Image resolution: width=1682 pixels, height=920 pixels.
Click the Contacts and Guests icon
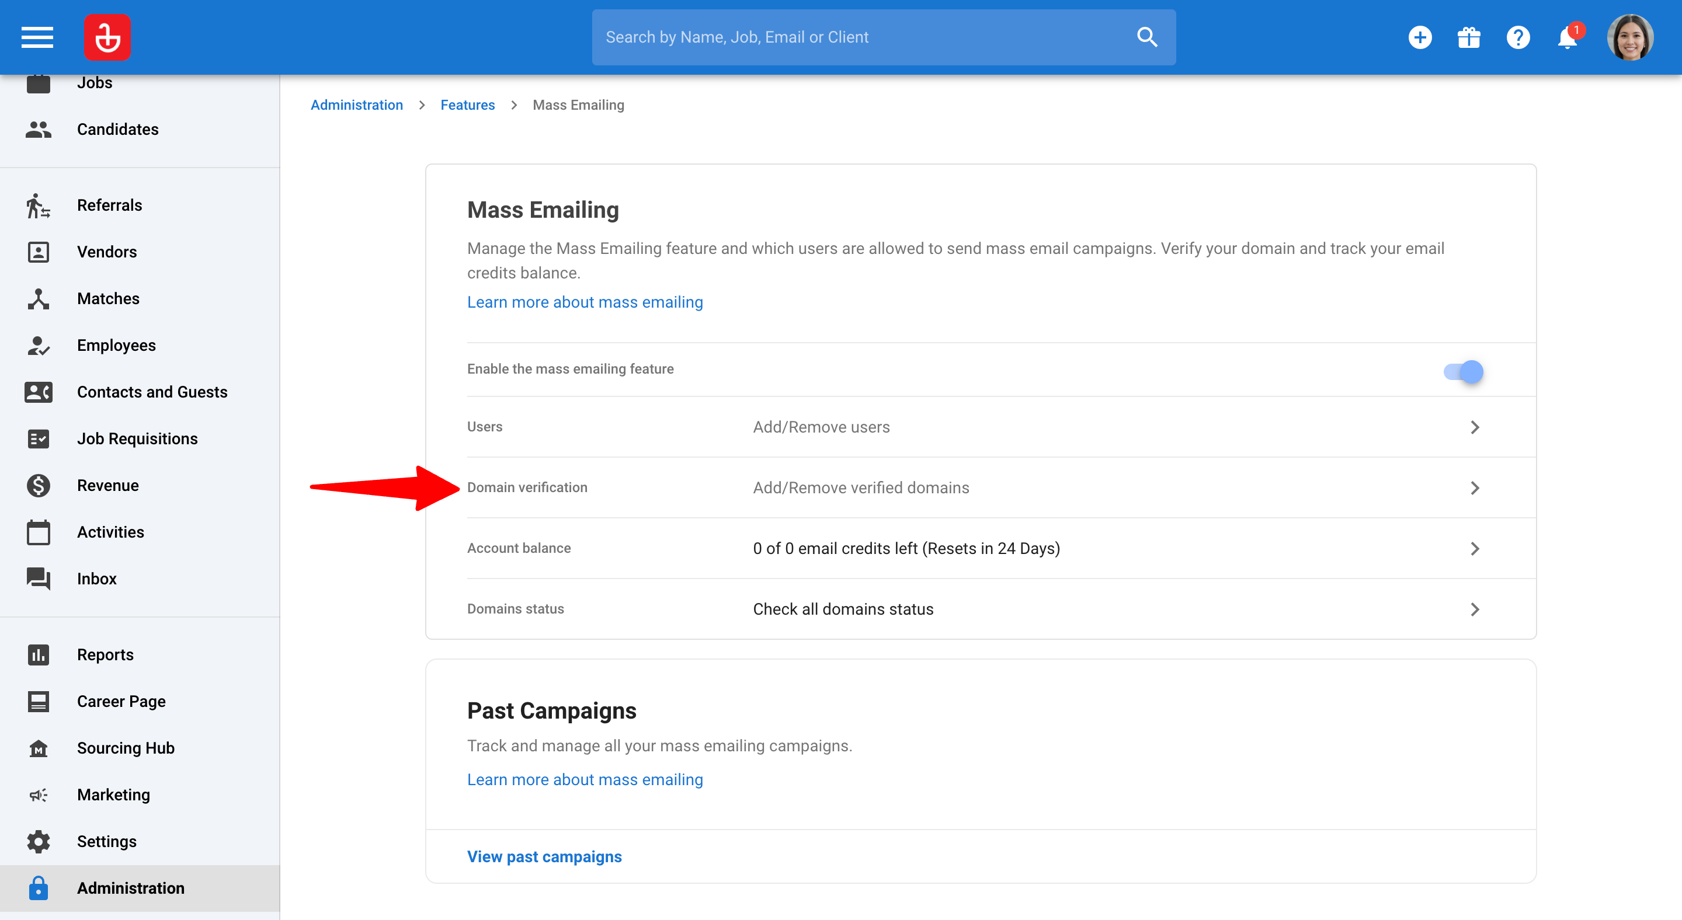[x=39, y=392]
